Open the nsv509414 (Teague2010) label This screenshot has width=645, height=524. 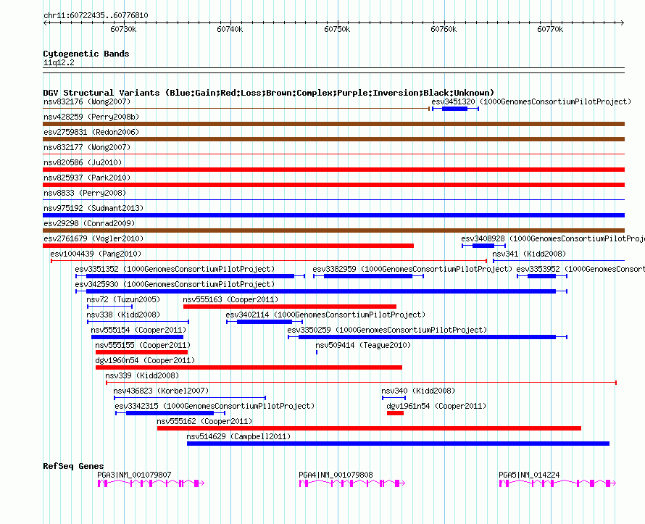pyautogui.click(x=363, y=345)
